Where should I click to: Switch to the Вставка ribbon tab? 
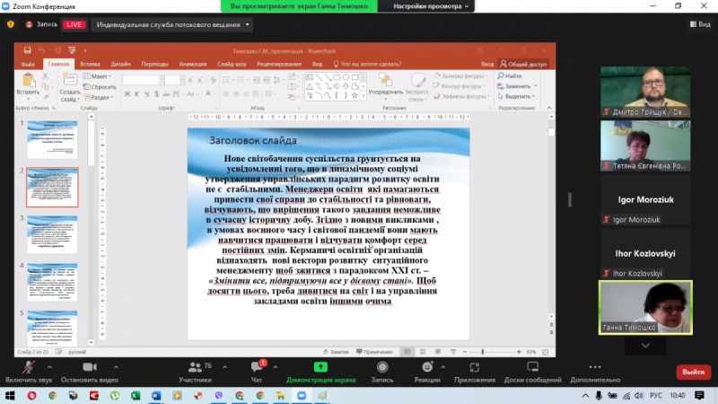90,65
